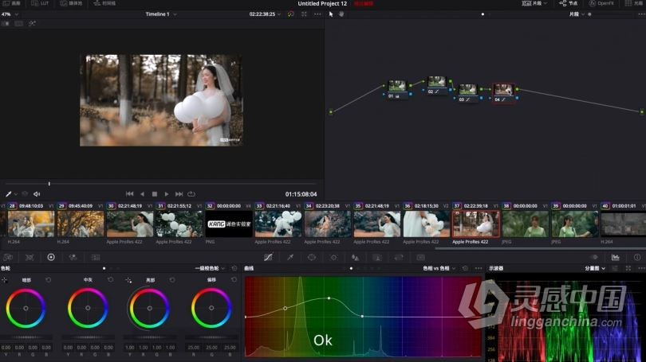
Task: Select the hand pan tool in node editor
Action: (341, 14)
